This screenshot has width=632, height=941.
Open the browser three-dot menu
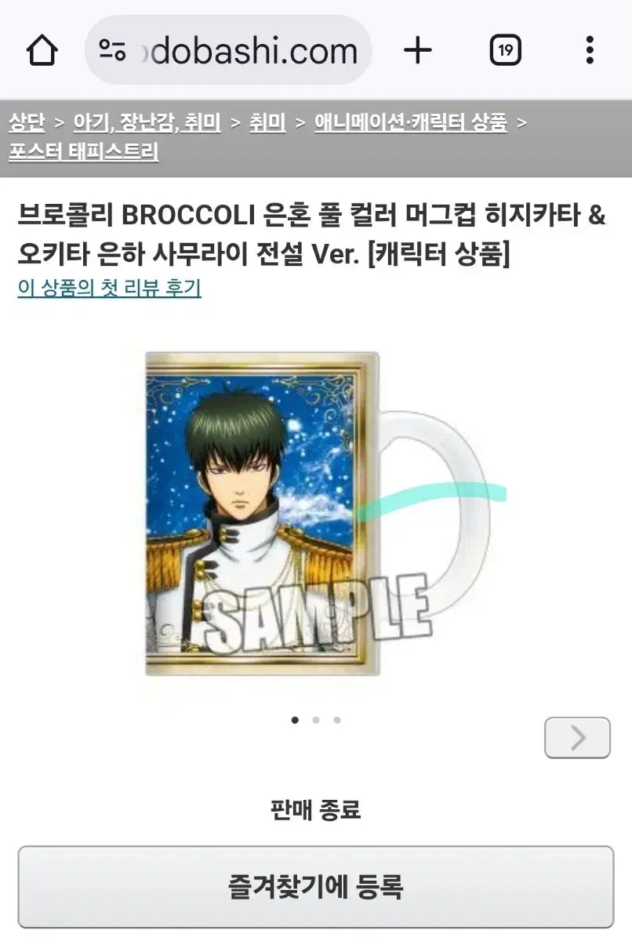pyautogui.click(x=590, y=51)
